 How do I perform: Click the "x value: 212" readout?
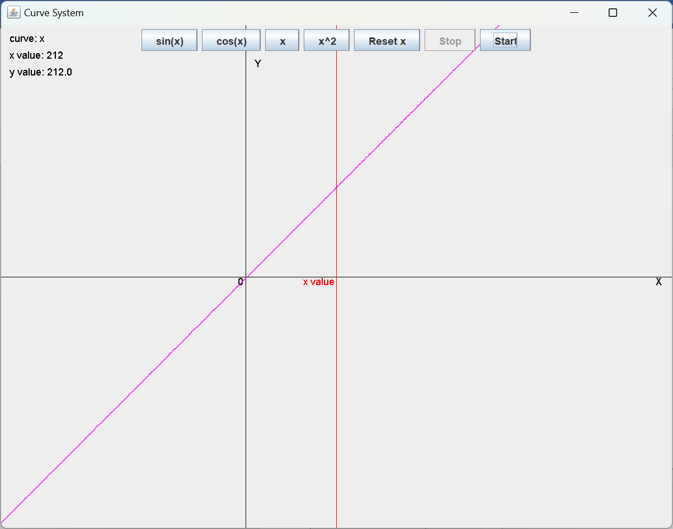[36, 55]
